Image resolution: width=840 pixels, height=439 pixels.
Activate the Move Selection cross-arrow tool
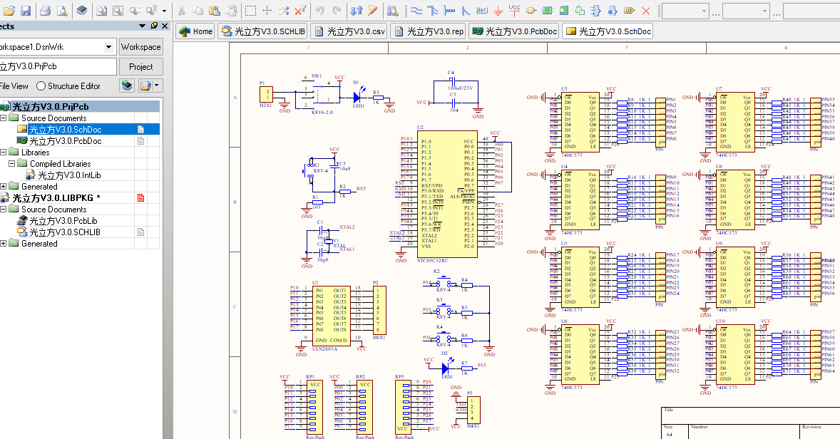pyautogui.click(x=267, y=10)
